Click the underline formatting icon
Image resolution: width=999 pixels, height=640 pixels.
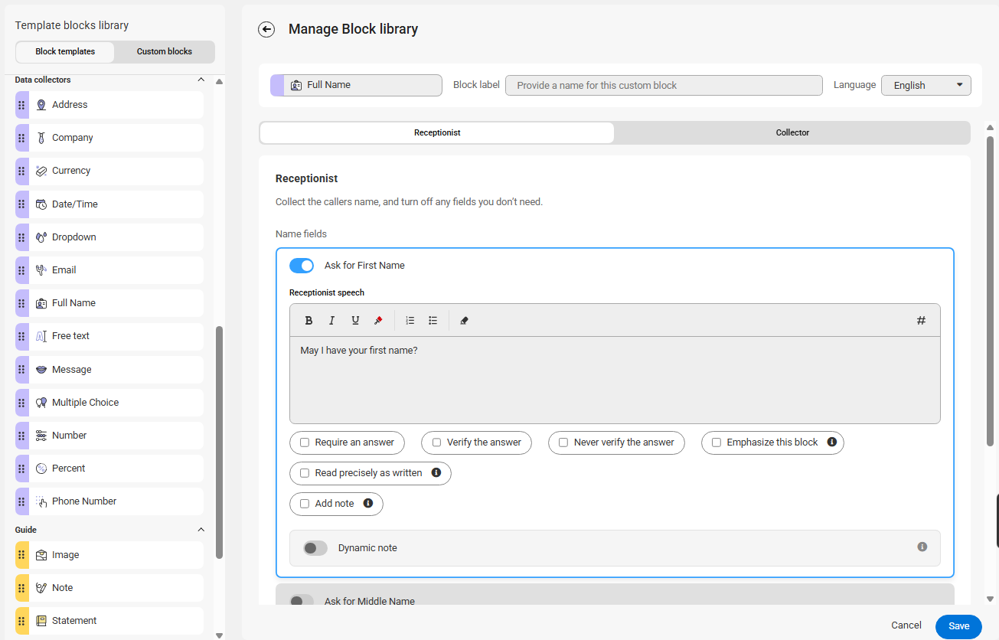point(355,321)
